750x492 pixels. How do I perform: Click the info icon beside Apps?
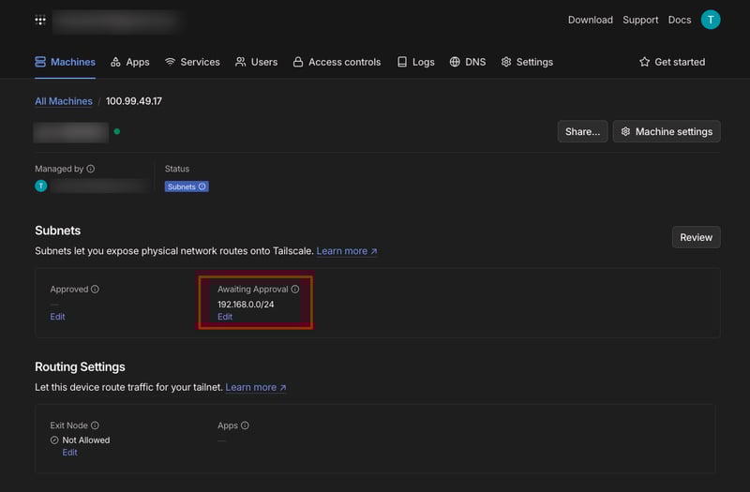(245, 425)
